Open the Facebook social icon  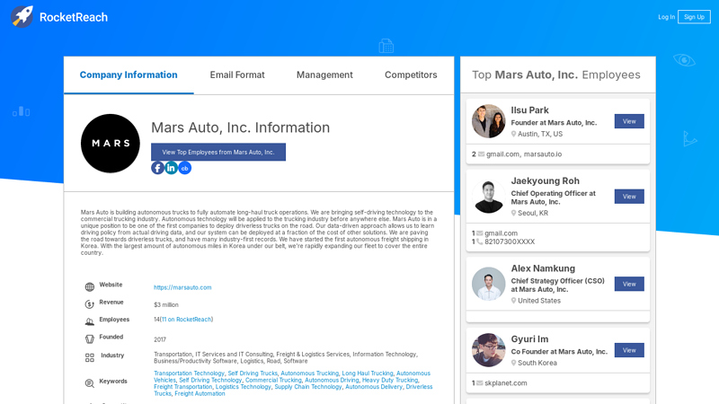pyautogui.click(x=157, y=168)
